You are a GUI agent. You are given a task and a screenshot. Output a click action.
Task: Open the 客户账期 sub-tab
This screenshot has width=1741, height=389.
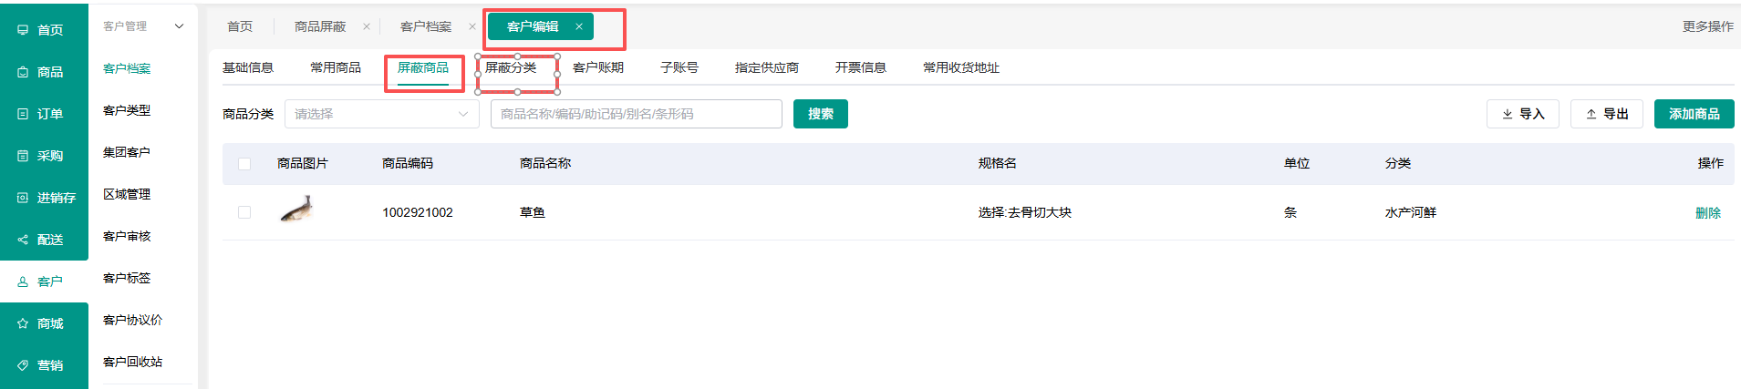tap(598, 67)
